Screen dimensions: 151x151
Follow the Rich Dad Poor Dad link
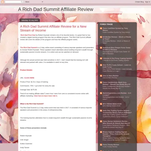click(x=28, y=35)
